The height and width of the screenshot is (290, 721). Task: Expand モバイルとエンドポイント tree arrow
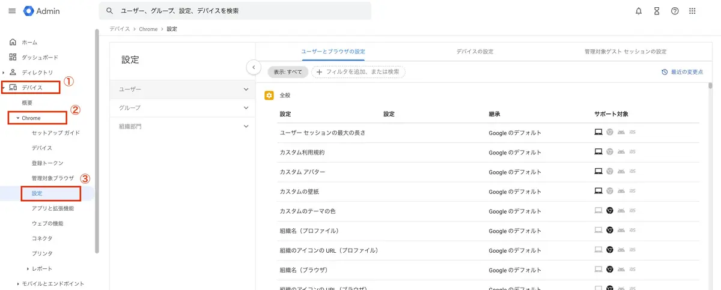[18, 283]
